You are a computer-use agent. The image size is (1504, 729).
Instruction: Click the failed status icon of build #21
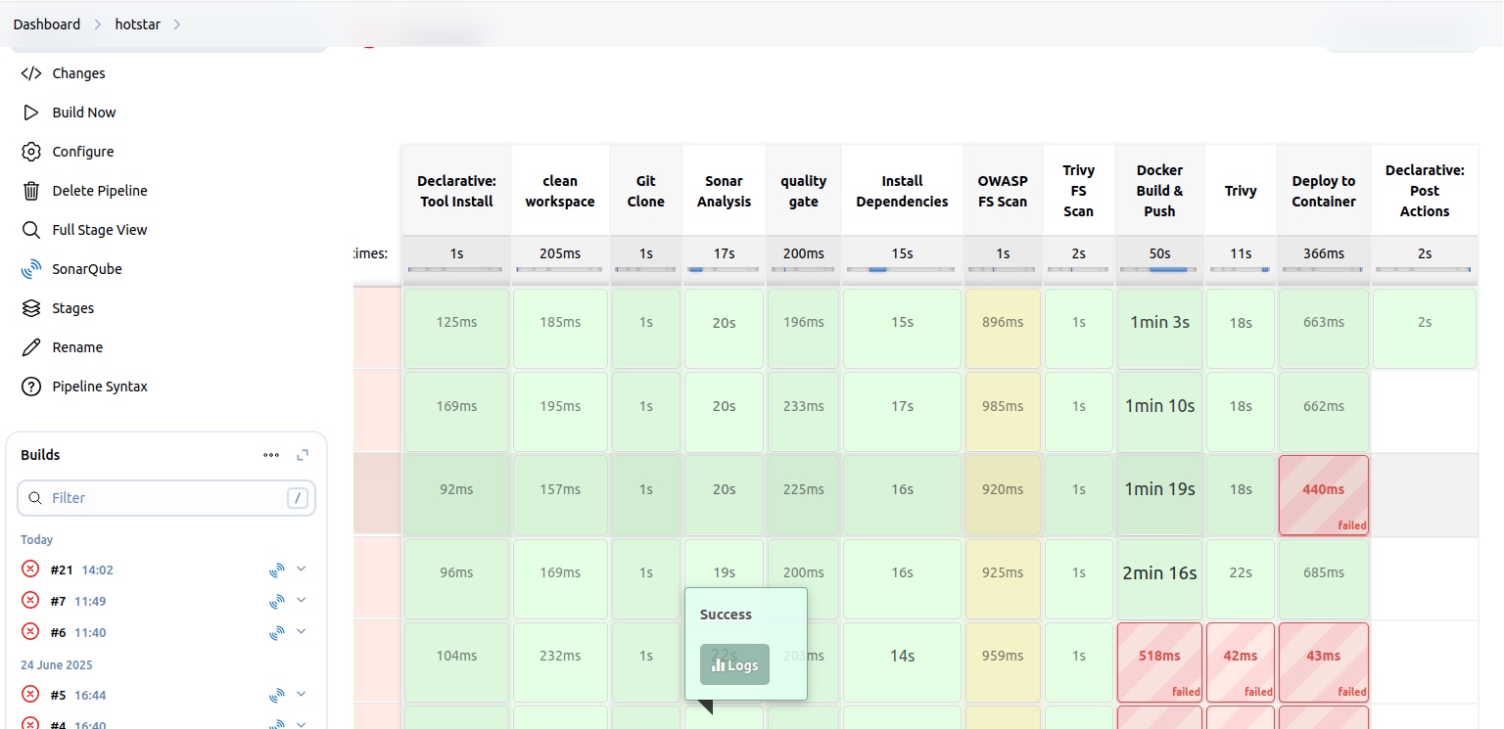[30, 570]
